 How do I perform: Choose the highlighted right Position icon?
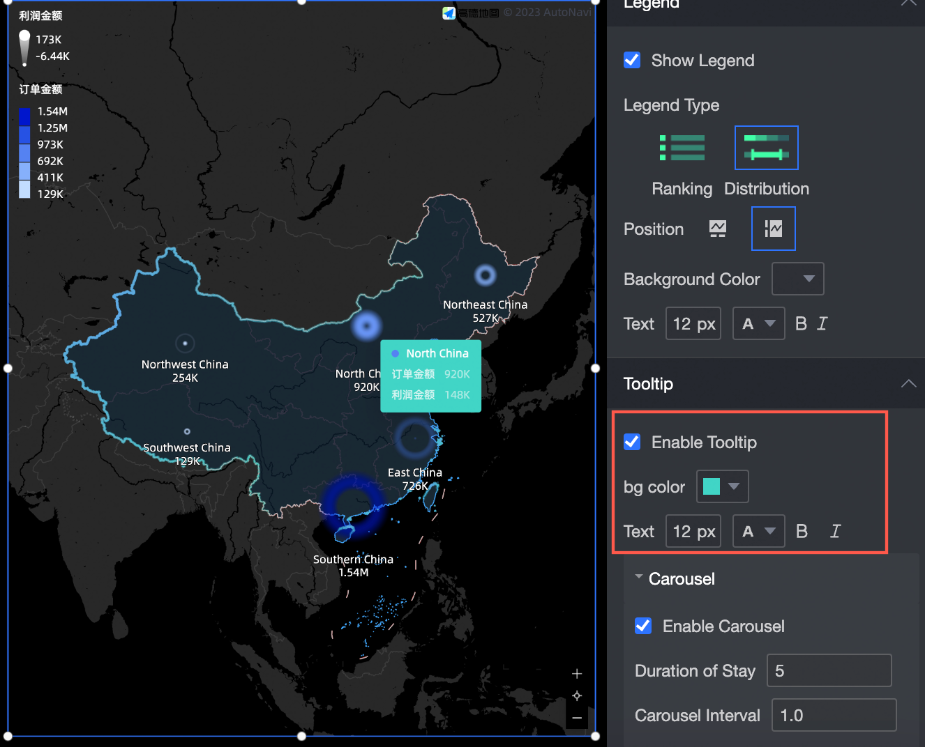773,228
